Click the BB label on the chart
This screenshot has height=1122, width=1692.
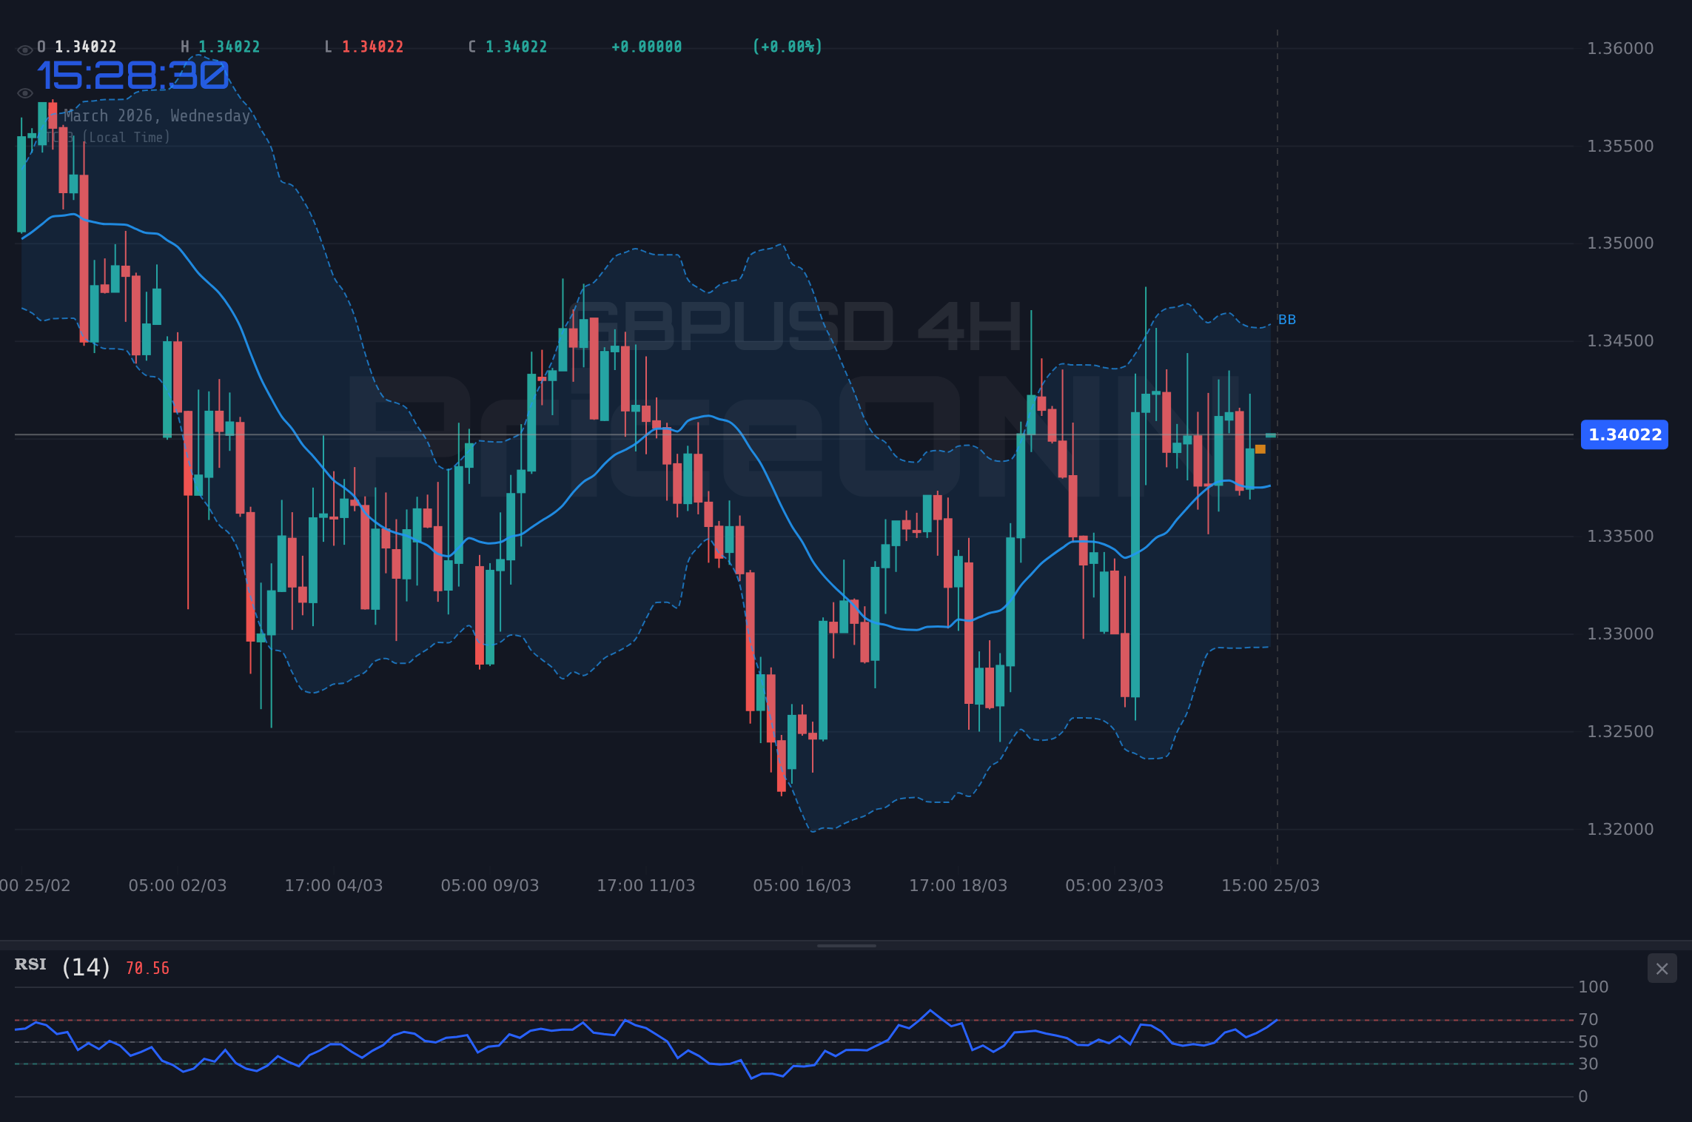(1287, 319)
